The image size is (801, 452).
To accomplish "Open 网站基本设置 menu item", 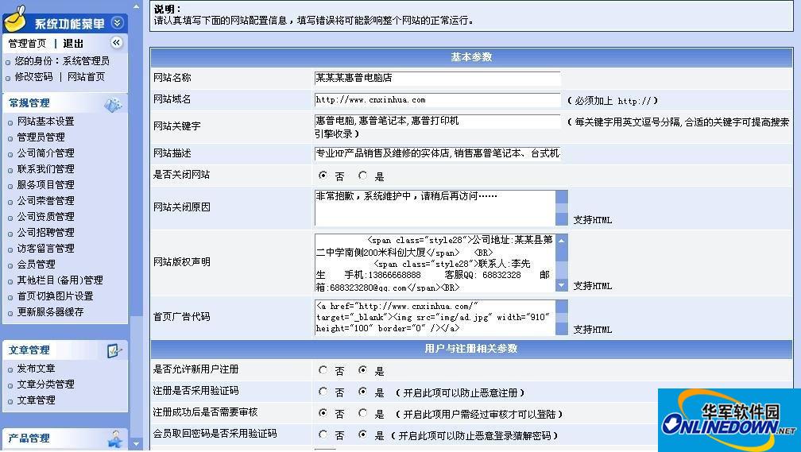I will point(46,121).
